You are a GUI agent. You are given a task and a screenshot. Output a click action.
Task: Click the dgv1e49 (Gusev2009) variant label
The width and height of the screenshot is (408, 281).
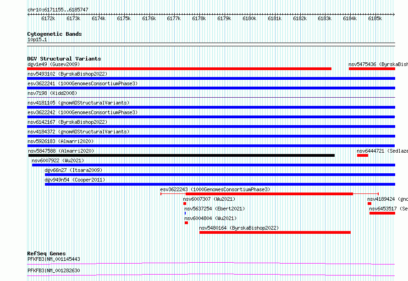tap(54, 64)
